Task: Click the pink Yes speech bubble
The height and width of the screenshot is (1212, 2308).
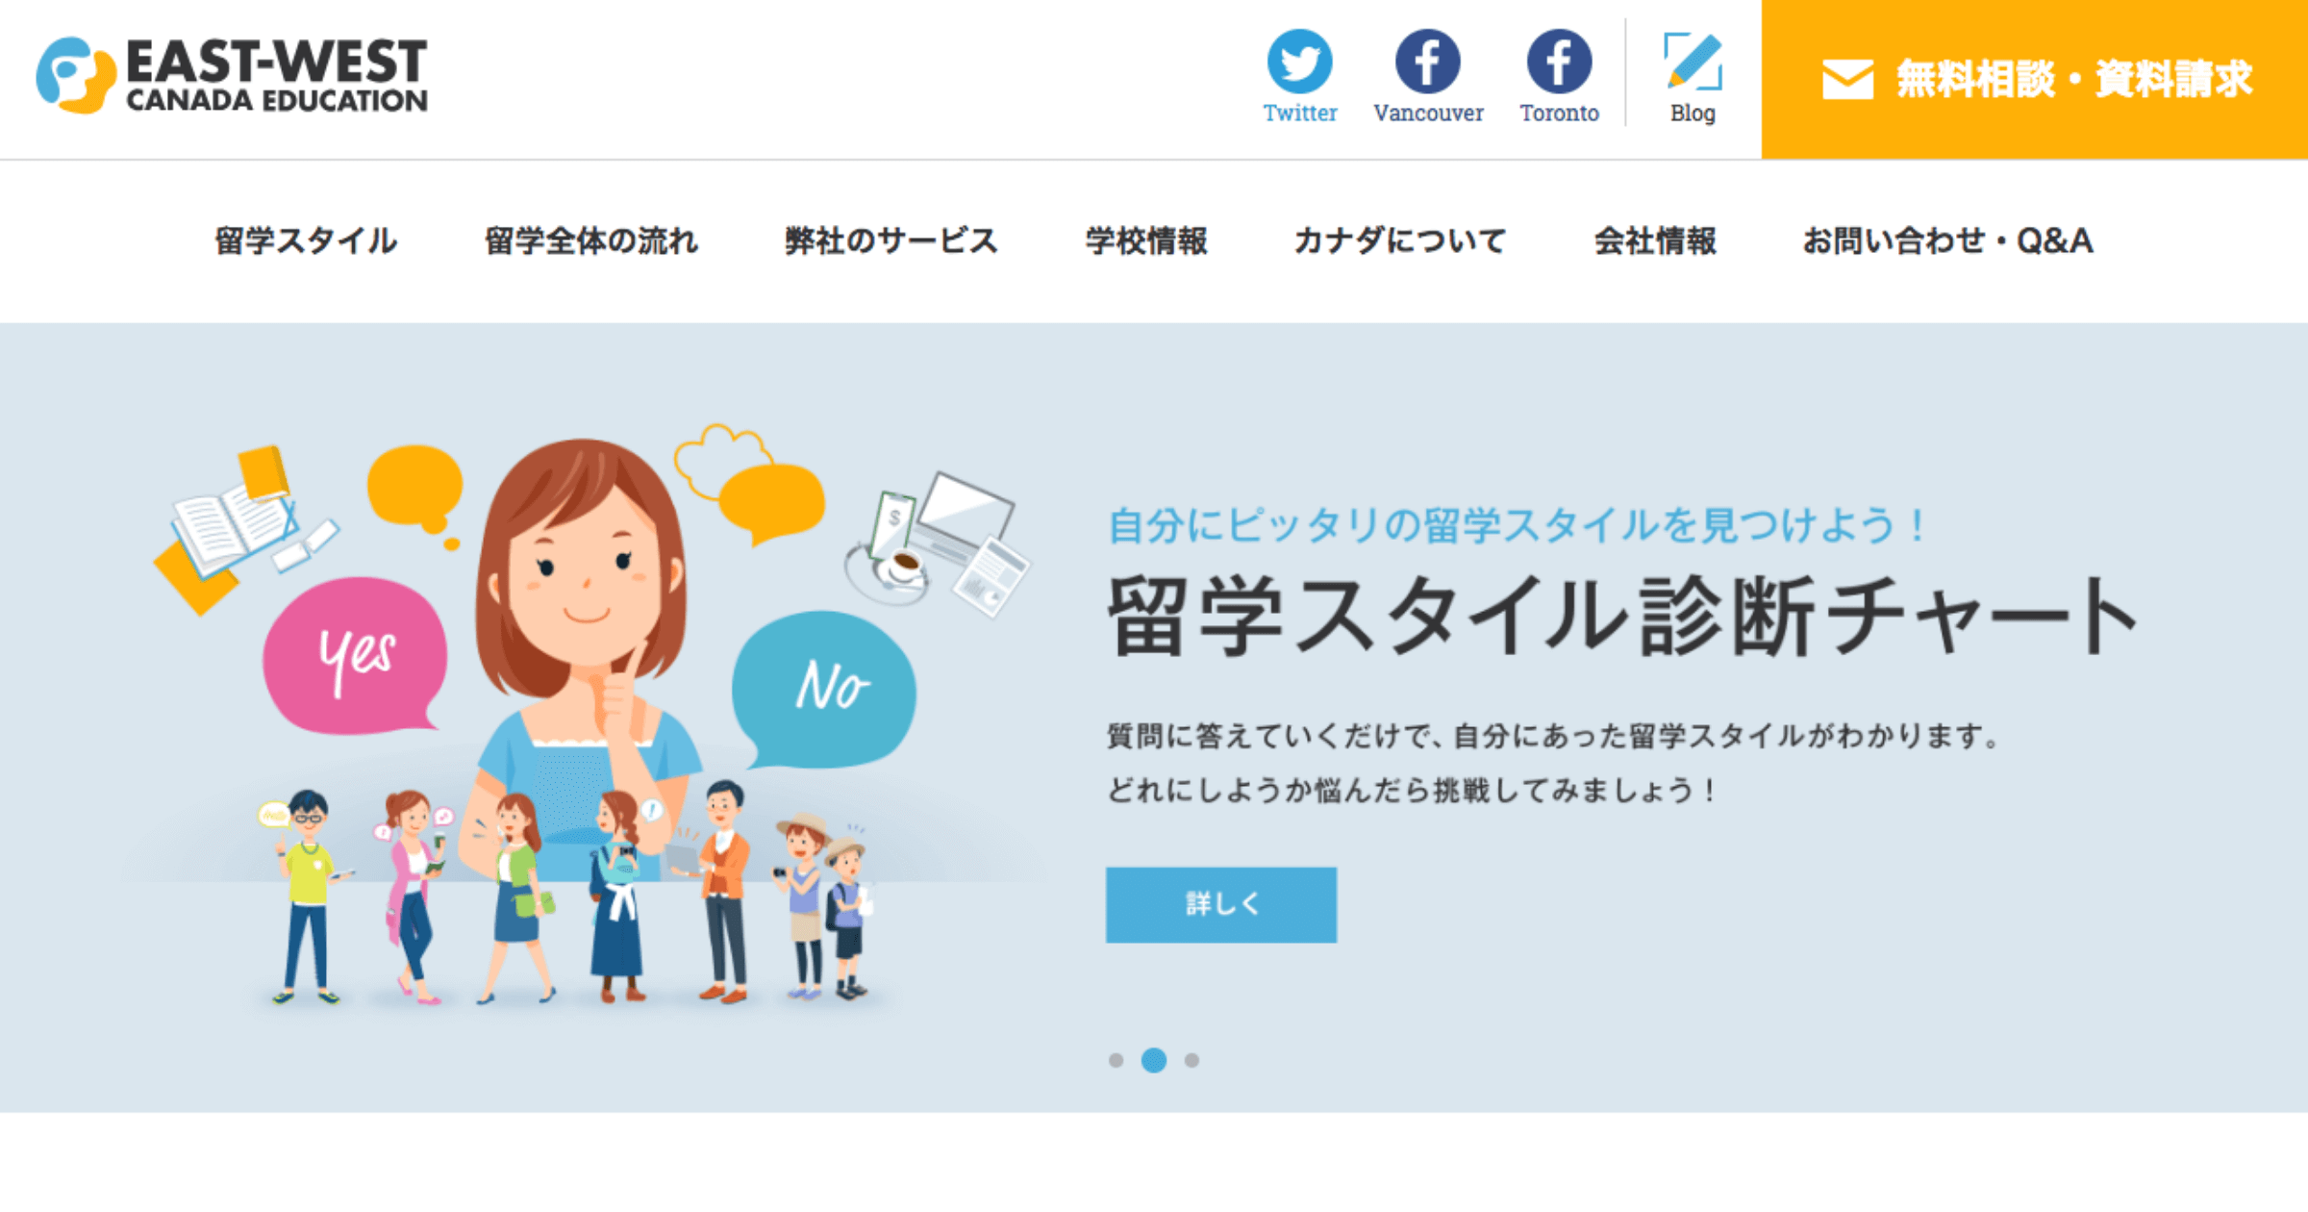Action: [356, 657]
